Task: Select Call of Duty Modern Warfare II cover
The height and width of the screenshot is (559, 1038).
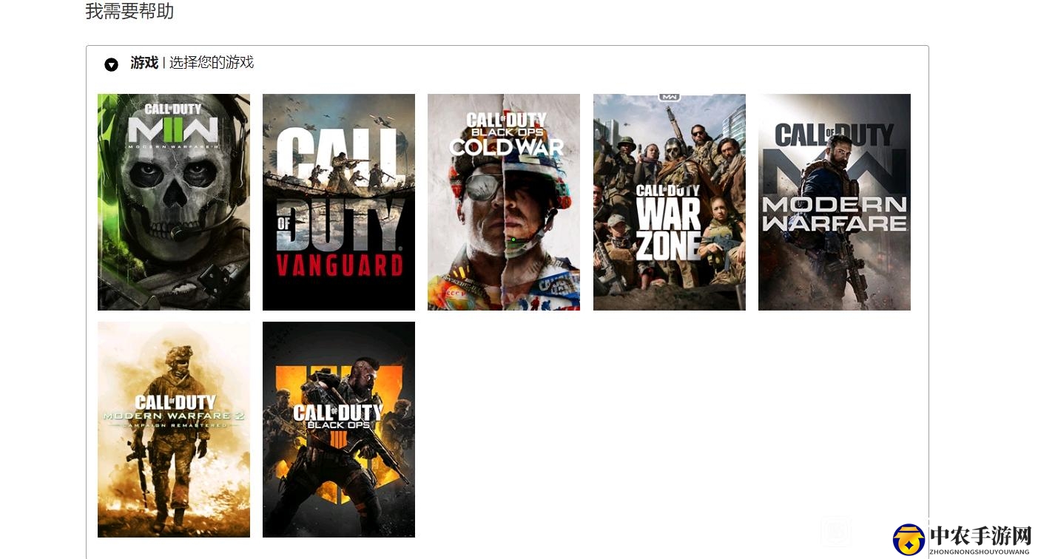Action: point(174,202)
